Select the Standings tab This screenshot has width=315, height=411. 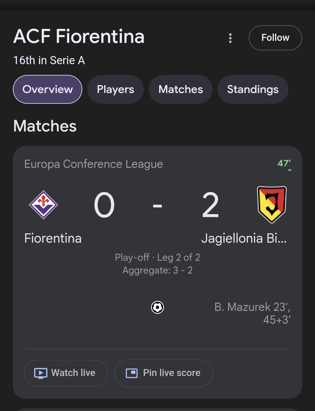pos(253,89)
